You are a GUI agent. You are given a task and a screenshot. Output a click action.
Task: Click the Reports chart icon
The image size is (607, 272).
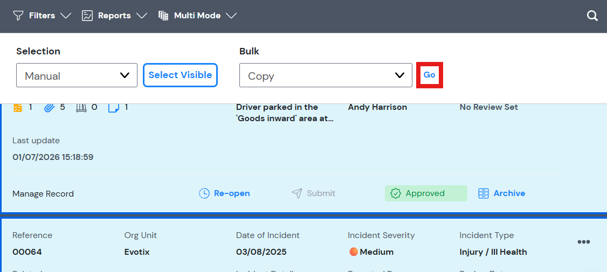87,16
